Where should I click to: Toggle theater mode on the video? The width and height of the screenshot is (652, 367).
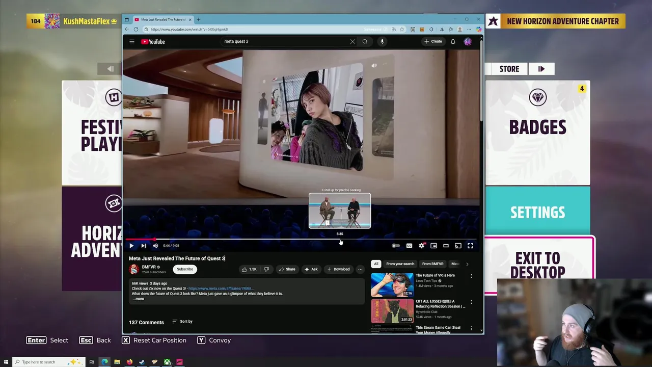click(446, 246)
